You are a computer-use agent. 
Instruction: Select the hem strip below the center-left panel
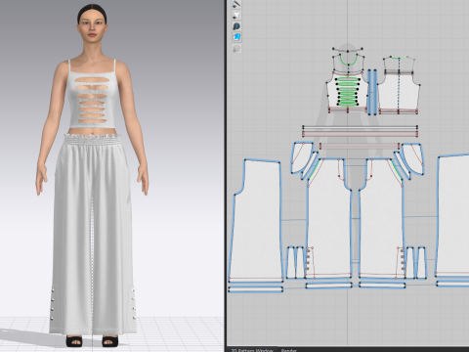point(329,286)
